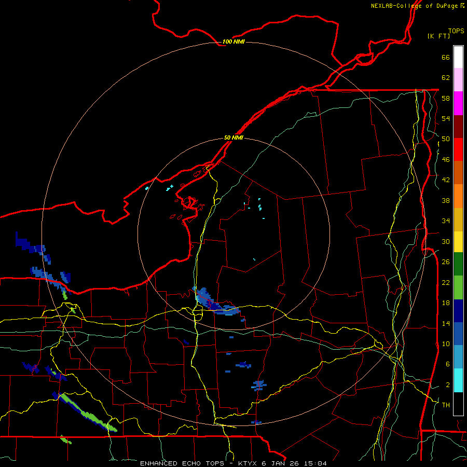Click the TOPS legend title

[x=456, y=31]
